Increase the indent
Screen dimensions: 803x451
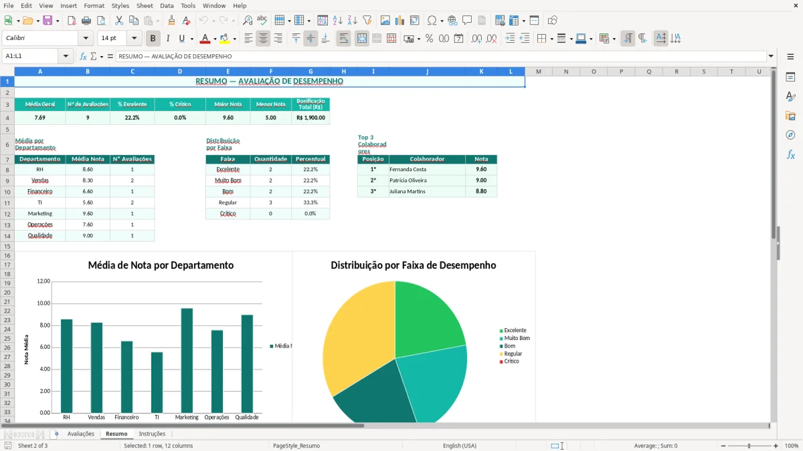point(510,39)
